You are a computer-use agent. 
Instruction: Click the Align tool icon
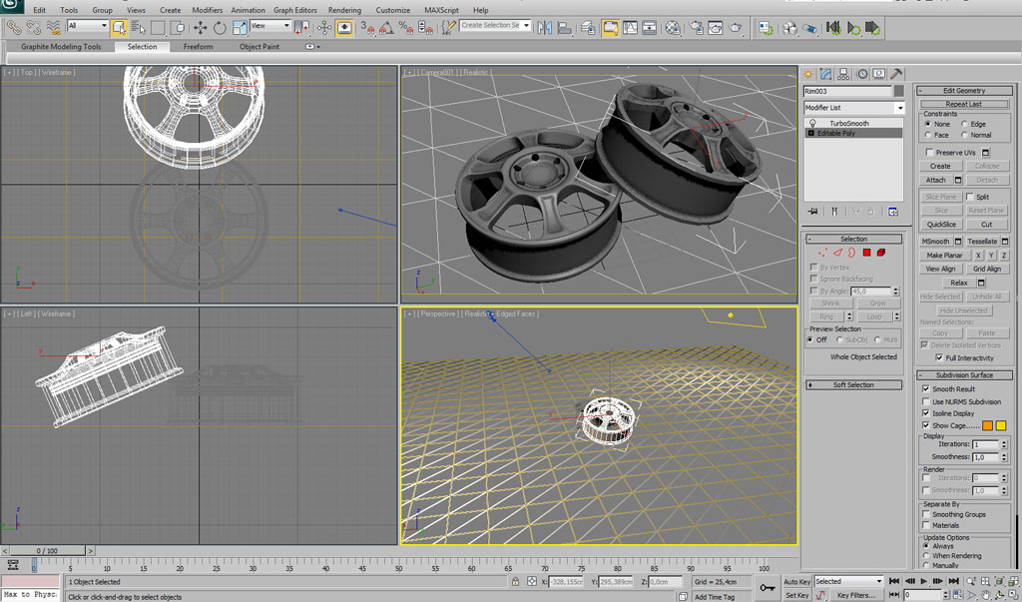(565, 27)
